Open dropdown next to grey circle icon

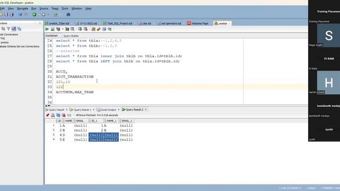pos(48,15)
